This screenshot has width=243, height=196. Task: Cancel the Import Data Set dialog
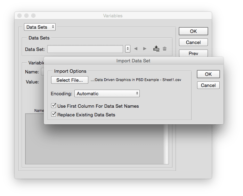(208, 85)
